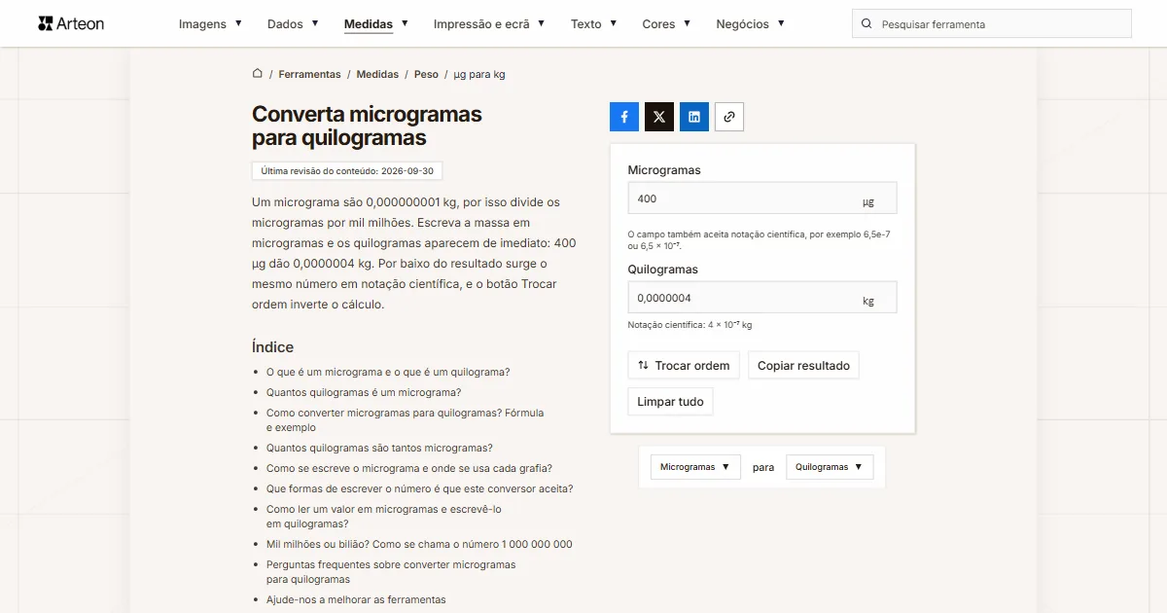The width and height of the screenshot is (1167, 613).
Task: Click the Pesquisar ferramenta search box
Action: pos(992,24)
